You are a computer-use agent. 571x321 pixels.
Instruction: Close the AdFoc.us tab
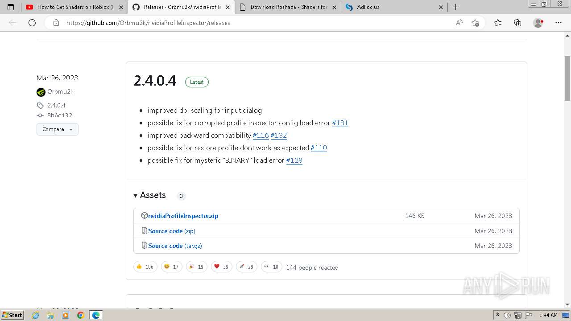click(441, 7)
